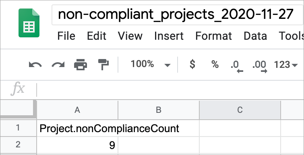Open the Data menu
The width and height of the screenshot is (304, 155).
[255, 36]
